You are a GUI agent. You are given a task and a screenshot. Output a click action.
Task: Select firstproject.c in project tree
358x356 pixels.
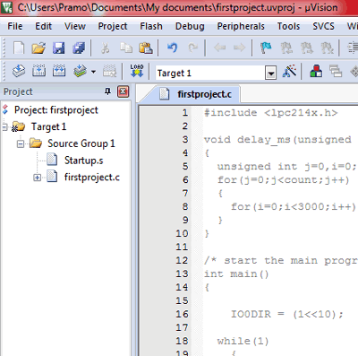coord(92,178)
